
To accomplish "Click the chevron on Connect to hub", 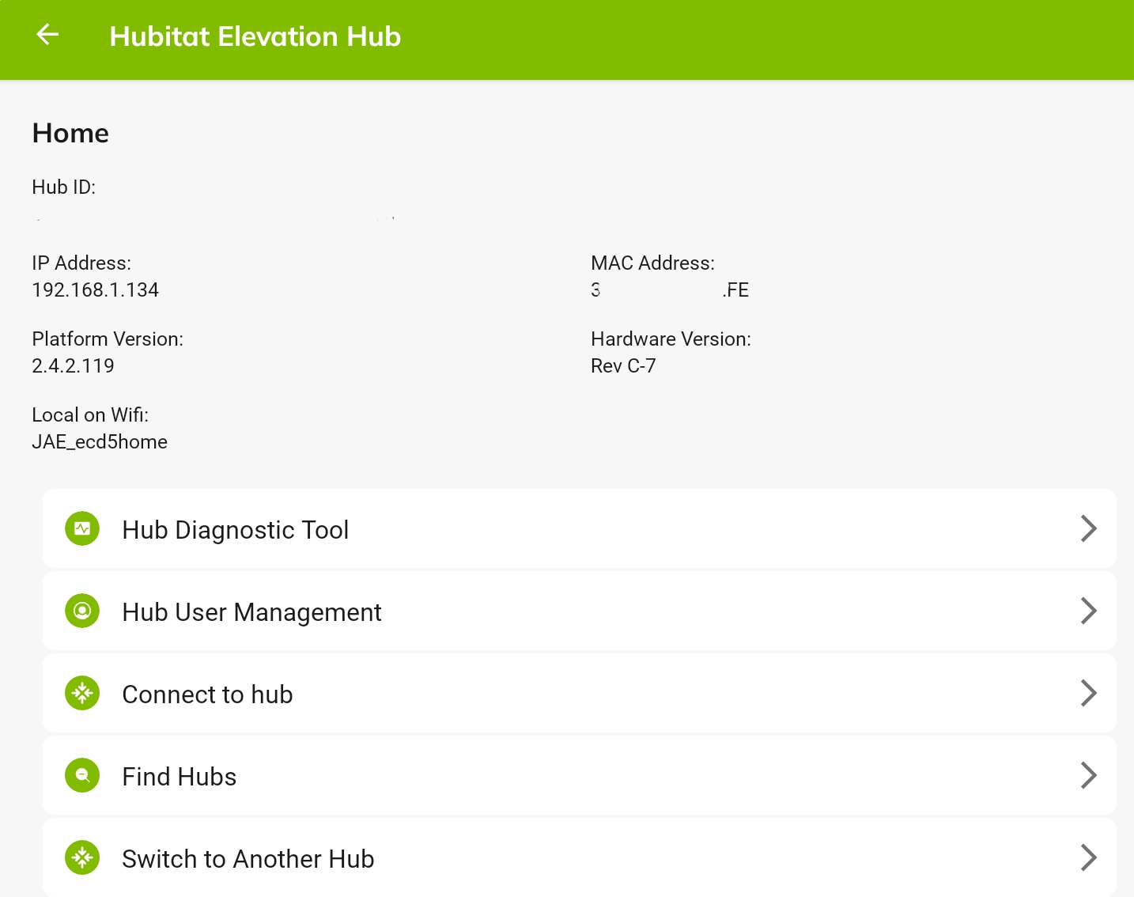I will pos(1089,693).
